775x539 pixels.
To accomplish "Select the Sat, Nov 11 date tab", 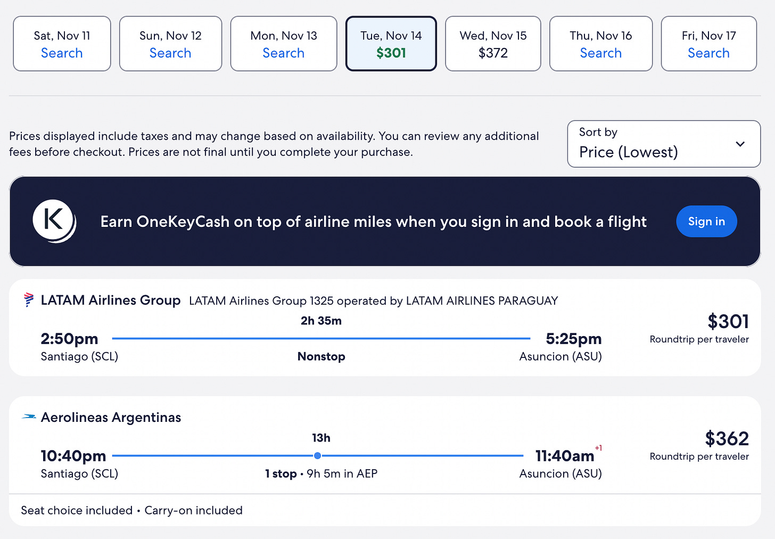I will tap(62, 44).
